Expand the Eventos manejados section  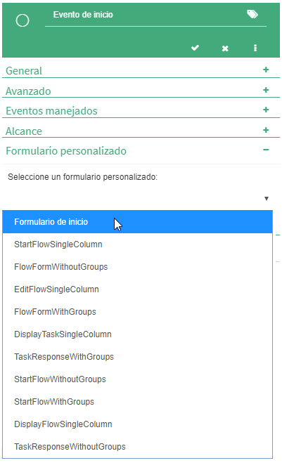tap(266, 110)
